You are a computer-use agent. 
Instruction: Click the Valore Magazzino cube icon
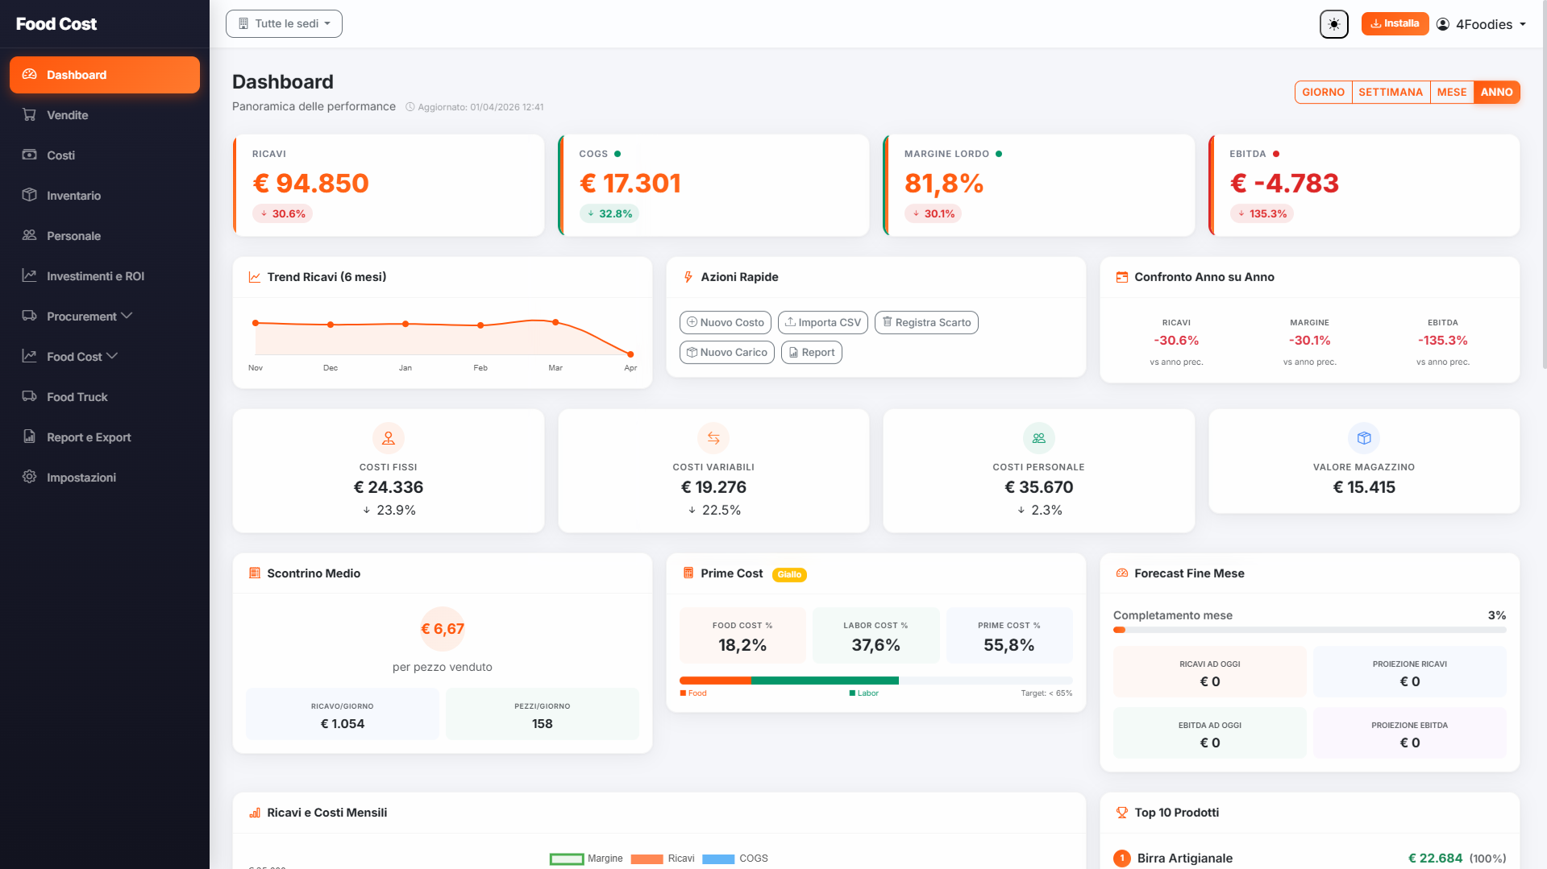[1363, 438]
